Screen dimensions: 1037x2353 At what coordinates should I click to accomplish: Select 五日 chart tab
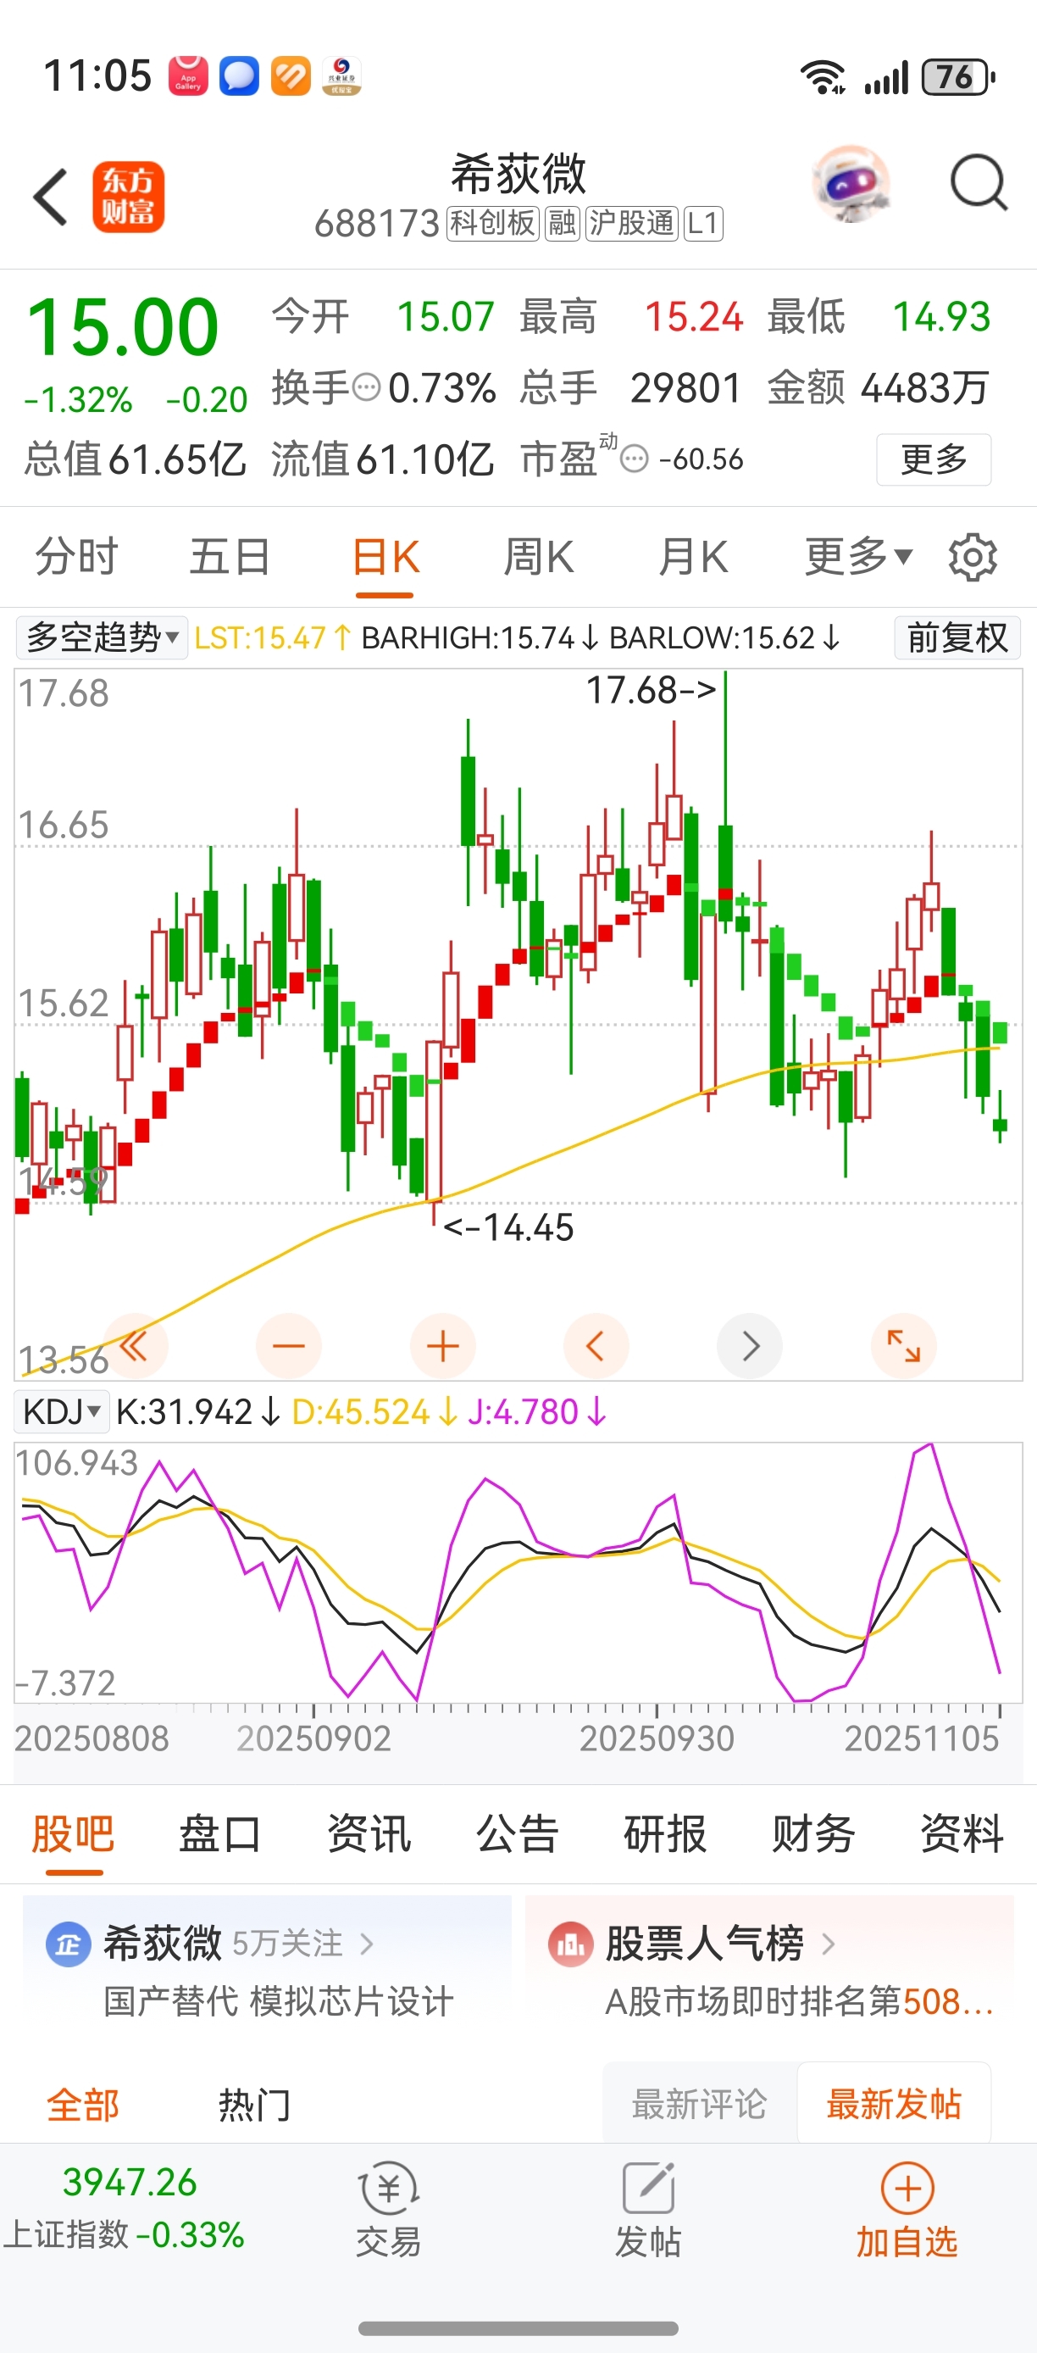(x=230, y=556)
